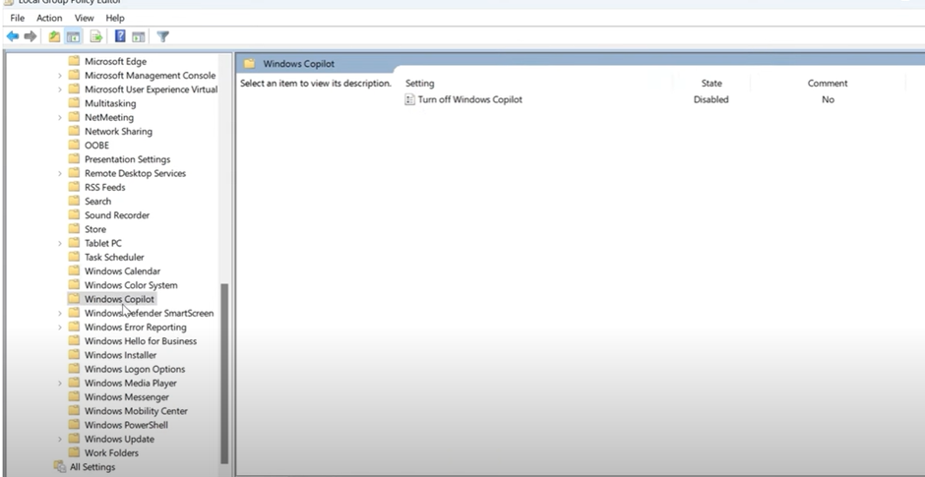925x477 pixels.
Task: Click the Microsoft Edge folder icon
Action: coord(74,61)
